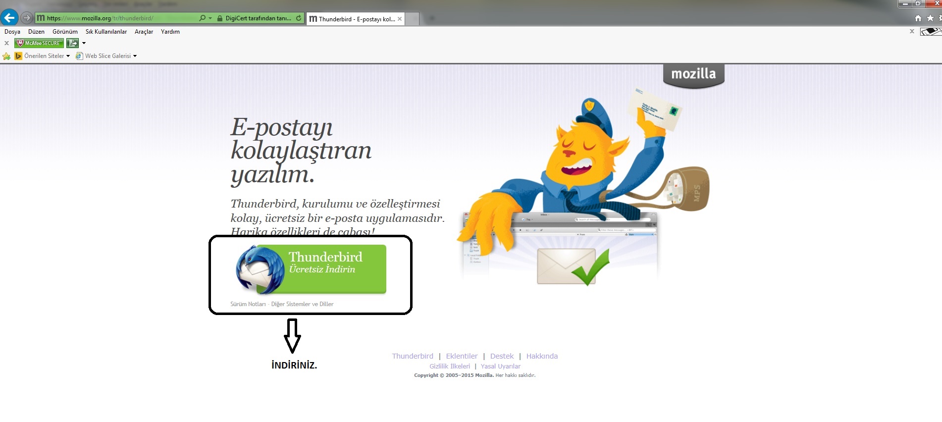Click the Home icon in browser toolbar
Image resolution: width=942 pixels, height=422 pixels.
tap(918, 18)
